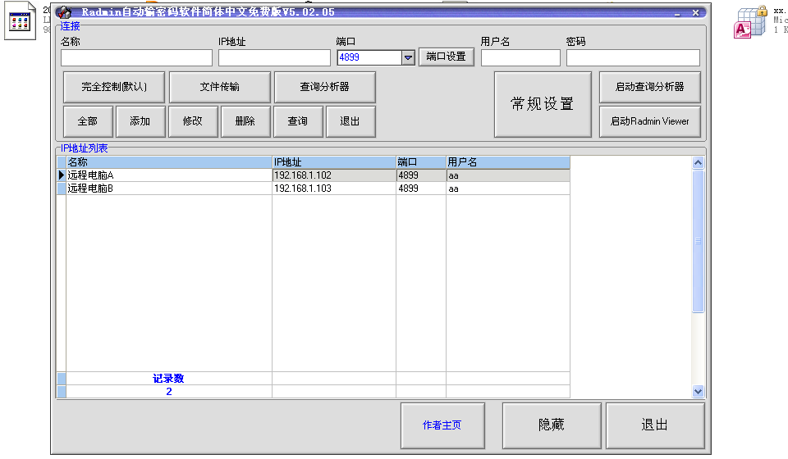
Task: Click the 端口 column header in list
Action: (421, 162)
